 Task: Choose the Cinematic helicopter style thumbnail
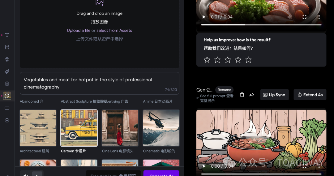161,128
